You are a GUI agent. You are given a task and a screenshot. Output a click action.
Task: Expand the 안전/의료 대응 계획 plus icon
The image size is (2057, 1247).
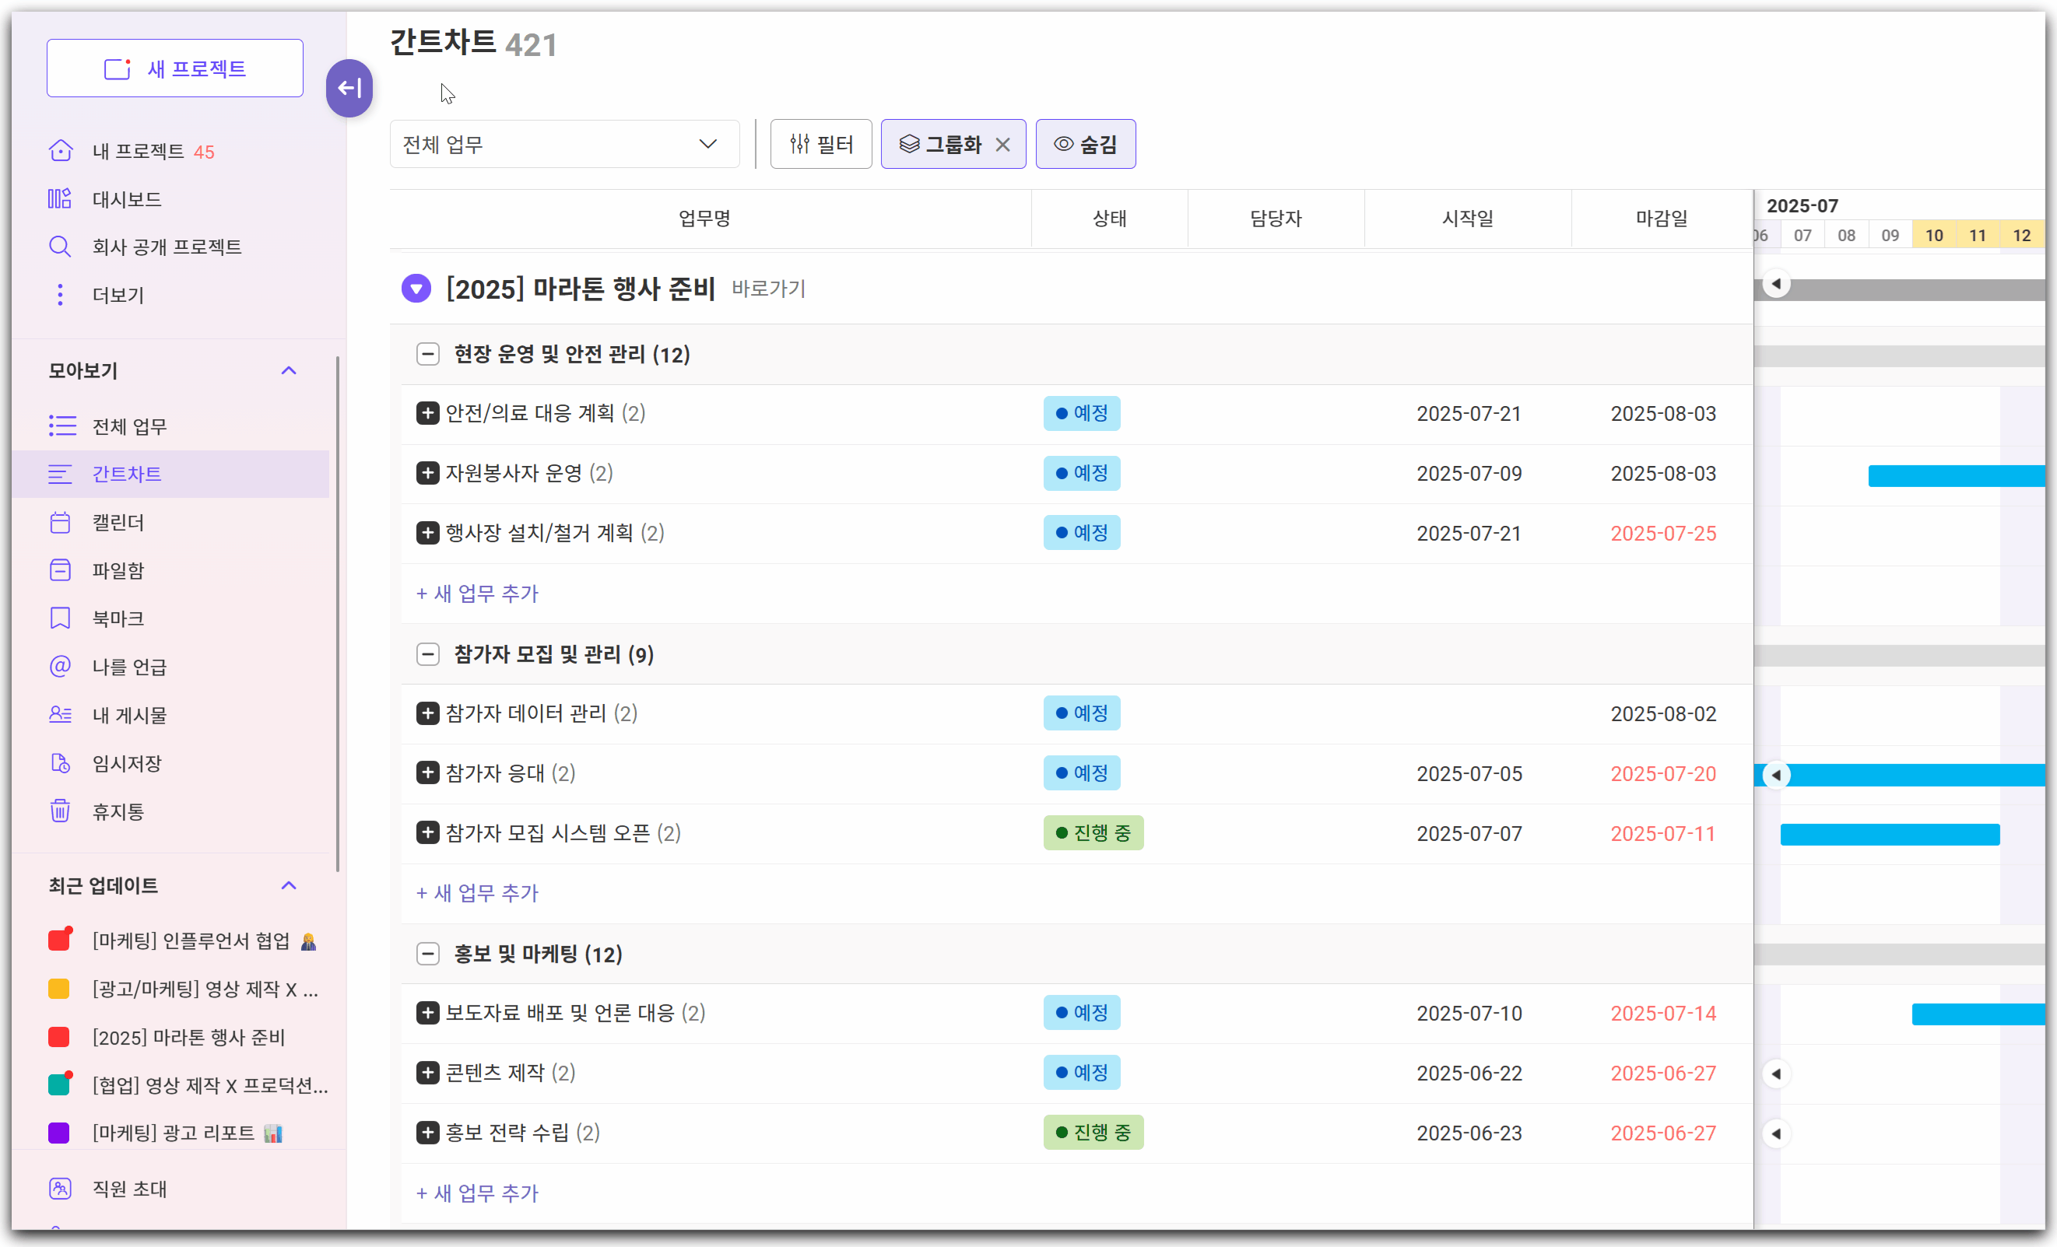[427, 413]
